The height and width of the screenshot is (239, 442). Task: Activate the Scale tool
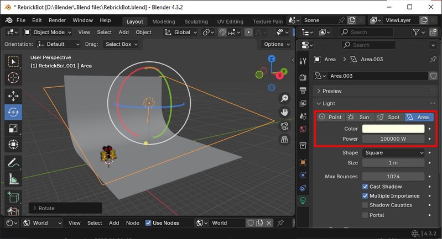coord(13,129)
